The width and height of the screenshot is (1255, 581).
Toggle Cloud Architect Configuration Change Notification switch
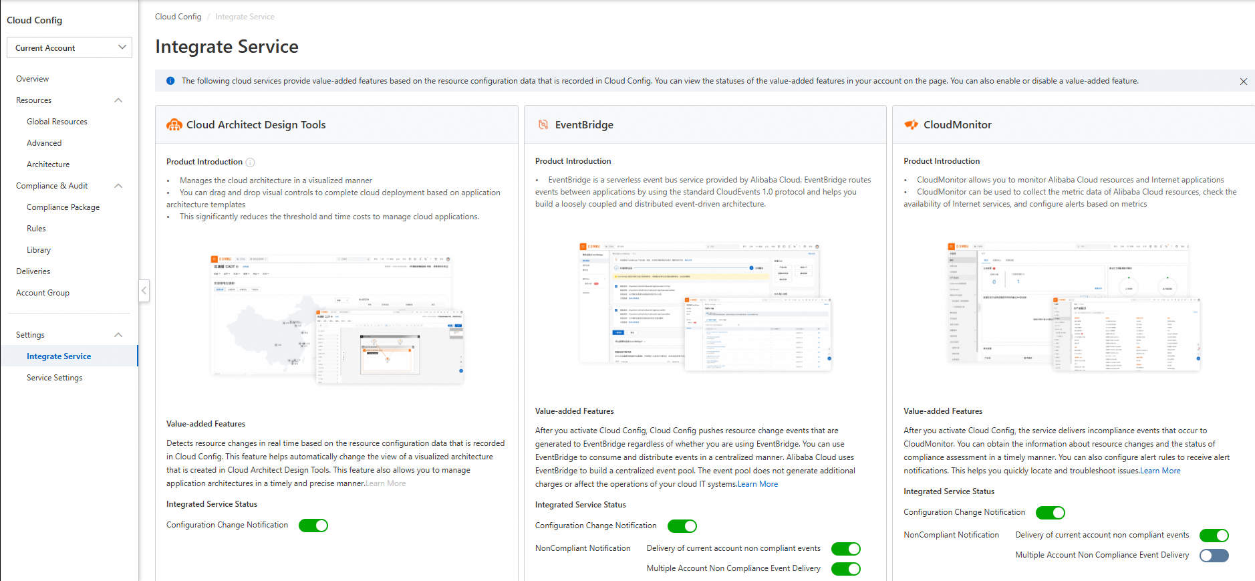(313, 526)
